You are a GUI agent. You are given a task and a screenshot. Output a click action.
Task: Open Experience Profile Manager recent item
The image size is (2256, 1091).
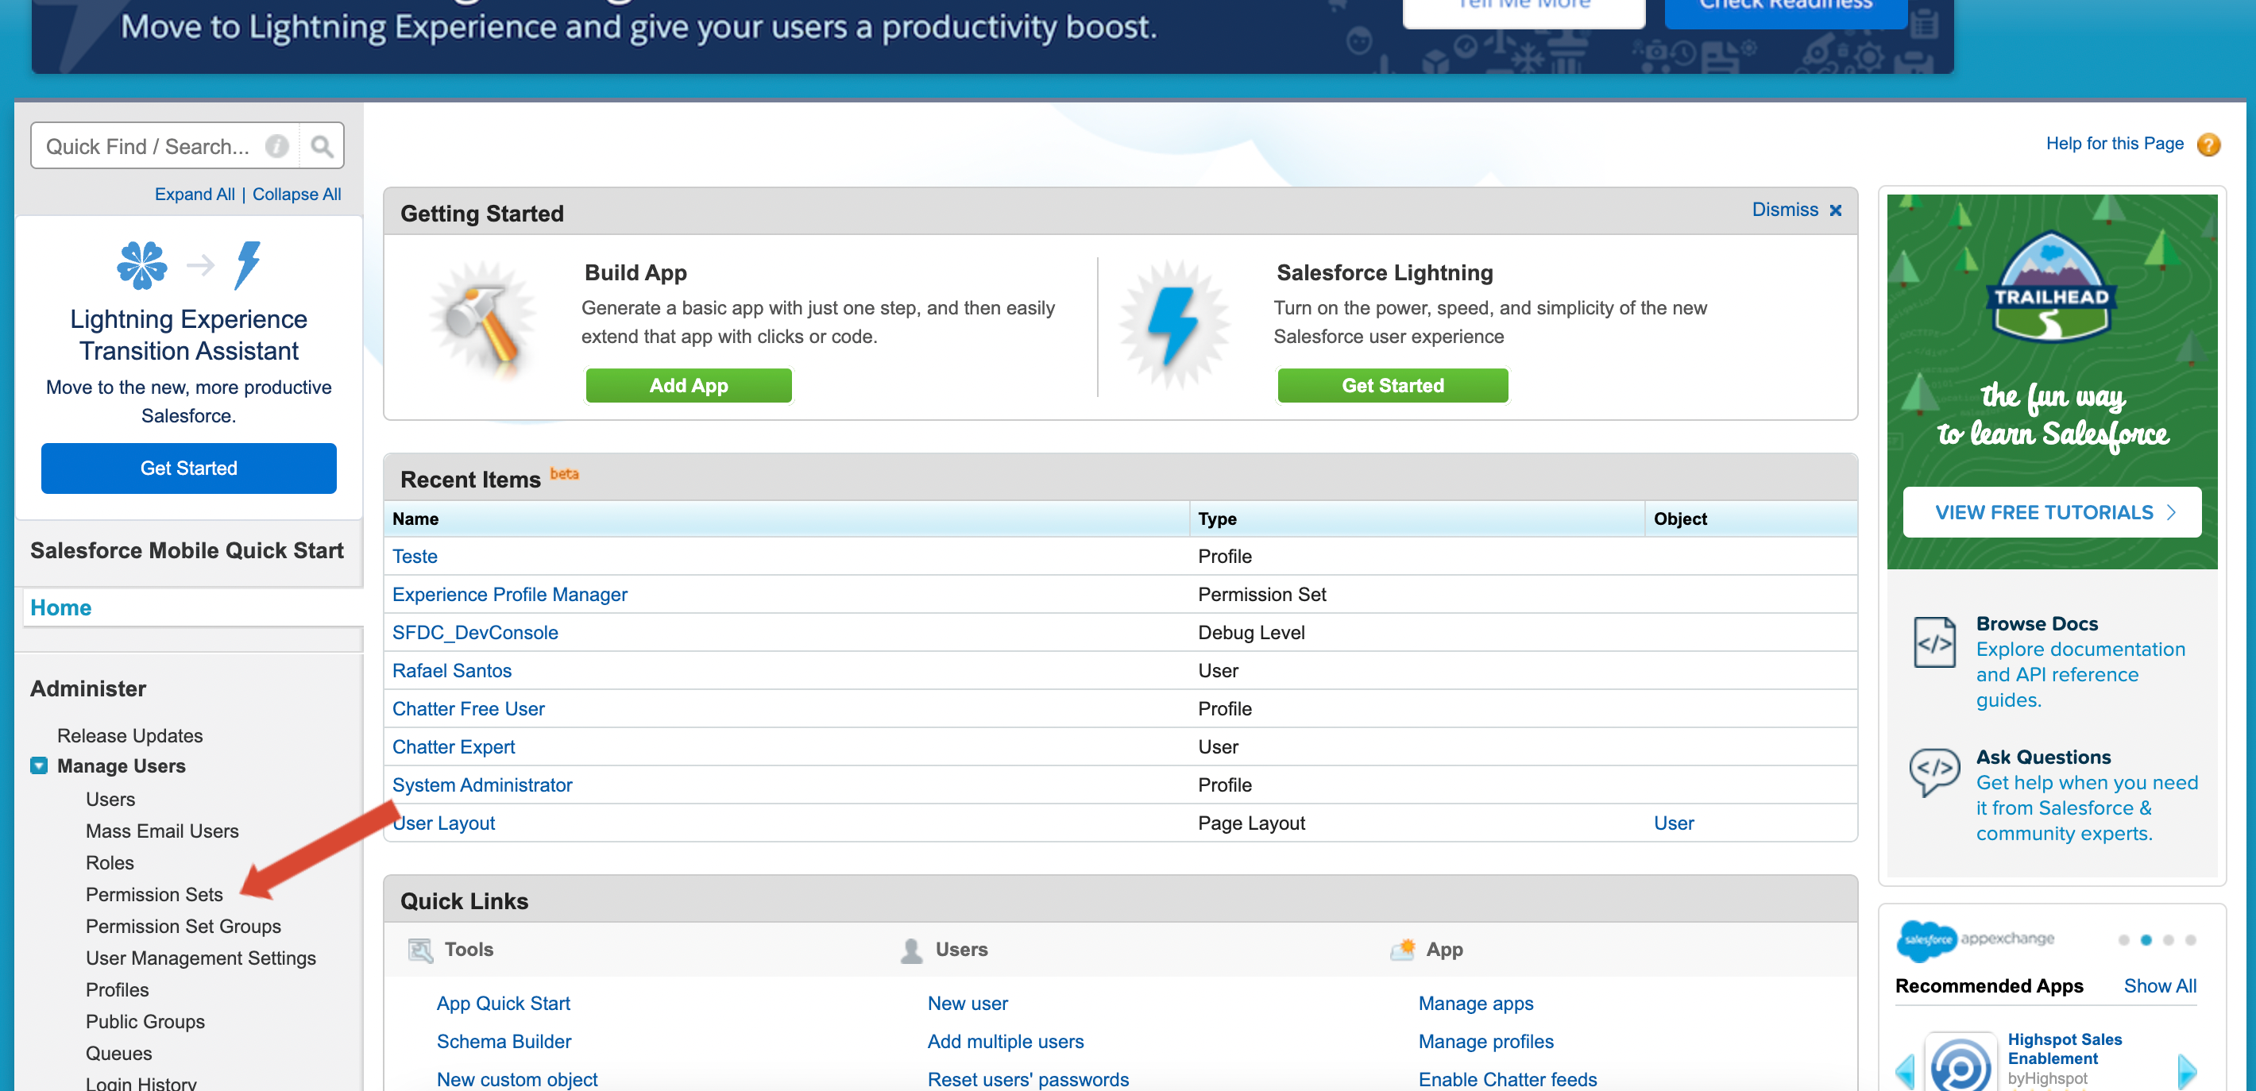coord(510,595)
